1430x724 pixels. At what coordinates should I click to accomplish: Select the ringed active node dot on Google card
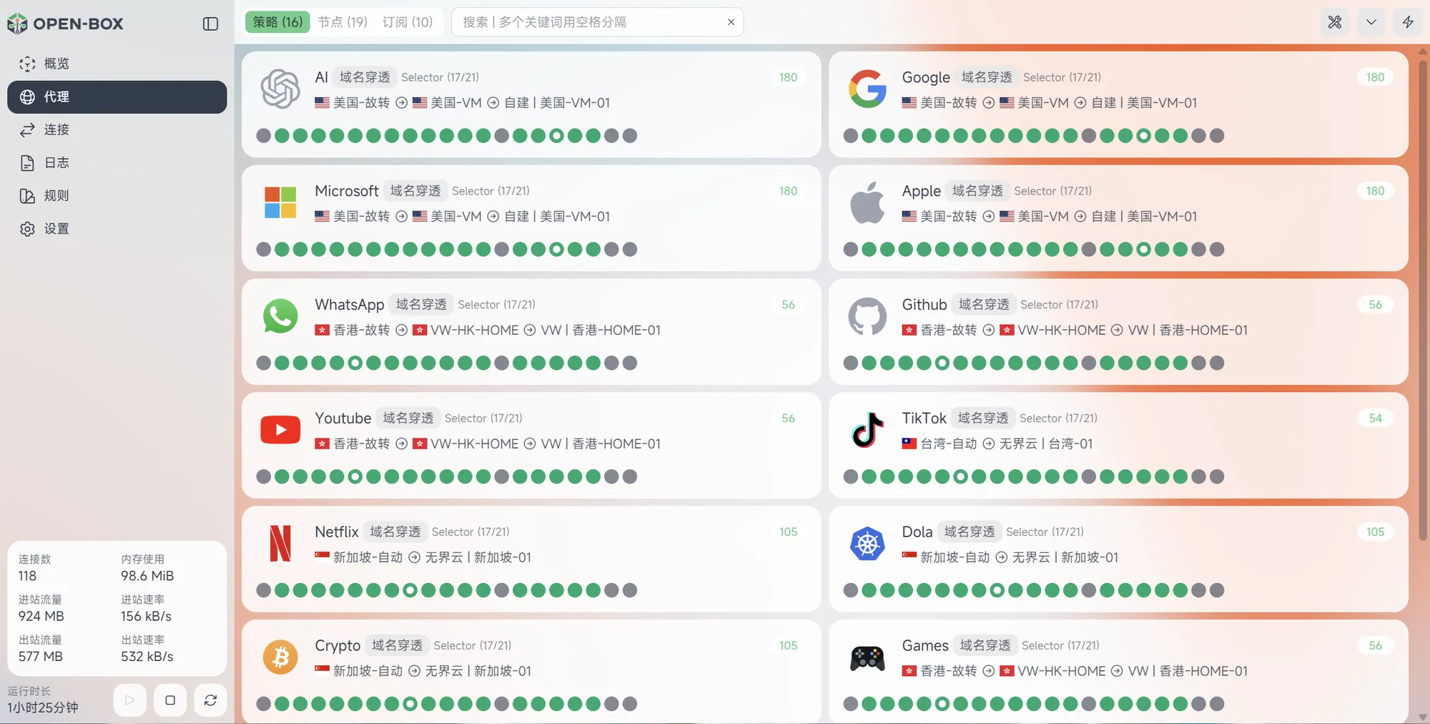point(1143,136)
